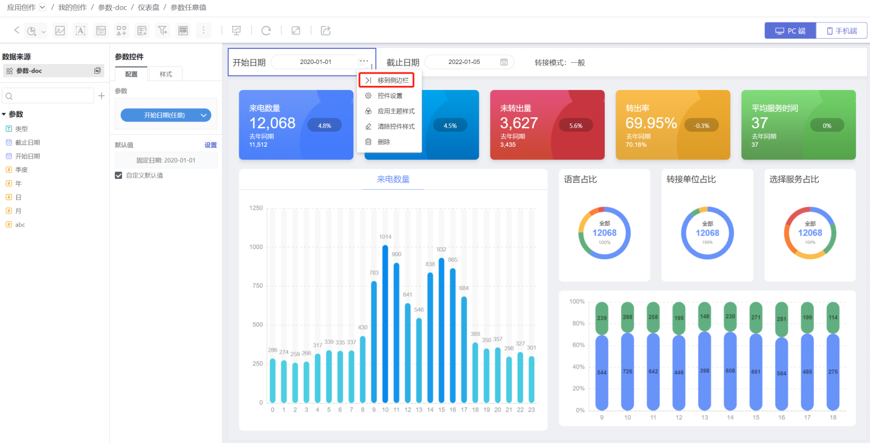Image resolution: width=870 pixels, height=443 pixels.
Task: Click the add filter funnel icon
Action: point(163,30)
